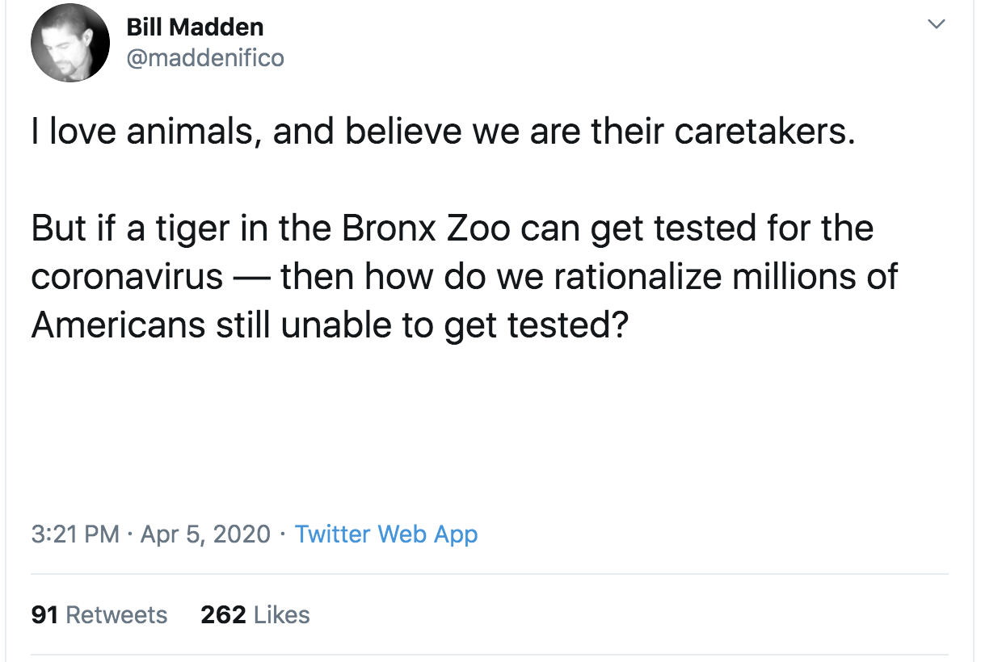Click the sentence starting 'I love animals'
The height and width of the screenshot is (662, 981).
tap(443, 132)
